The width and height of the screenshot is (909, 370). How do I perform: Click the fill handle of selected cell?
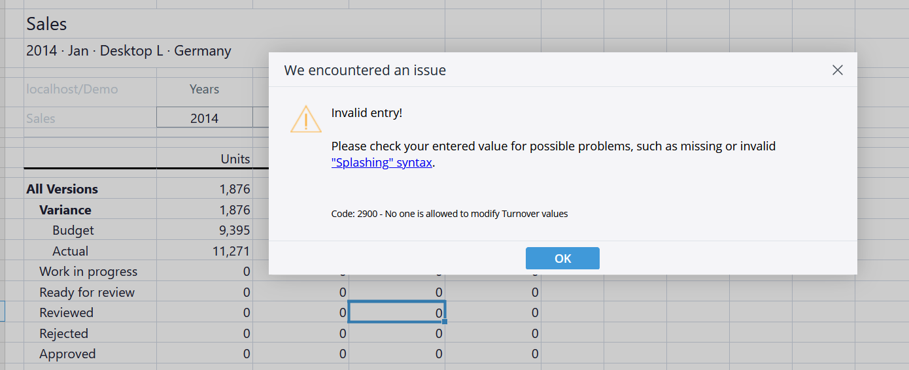(445, 322)
